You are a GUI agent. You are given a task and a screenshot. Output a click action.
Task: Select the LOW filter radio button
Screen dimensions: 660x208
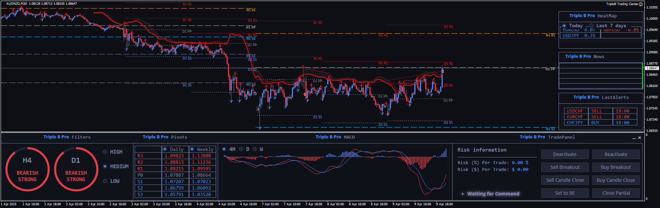coord(105,181)
